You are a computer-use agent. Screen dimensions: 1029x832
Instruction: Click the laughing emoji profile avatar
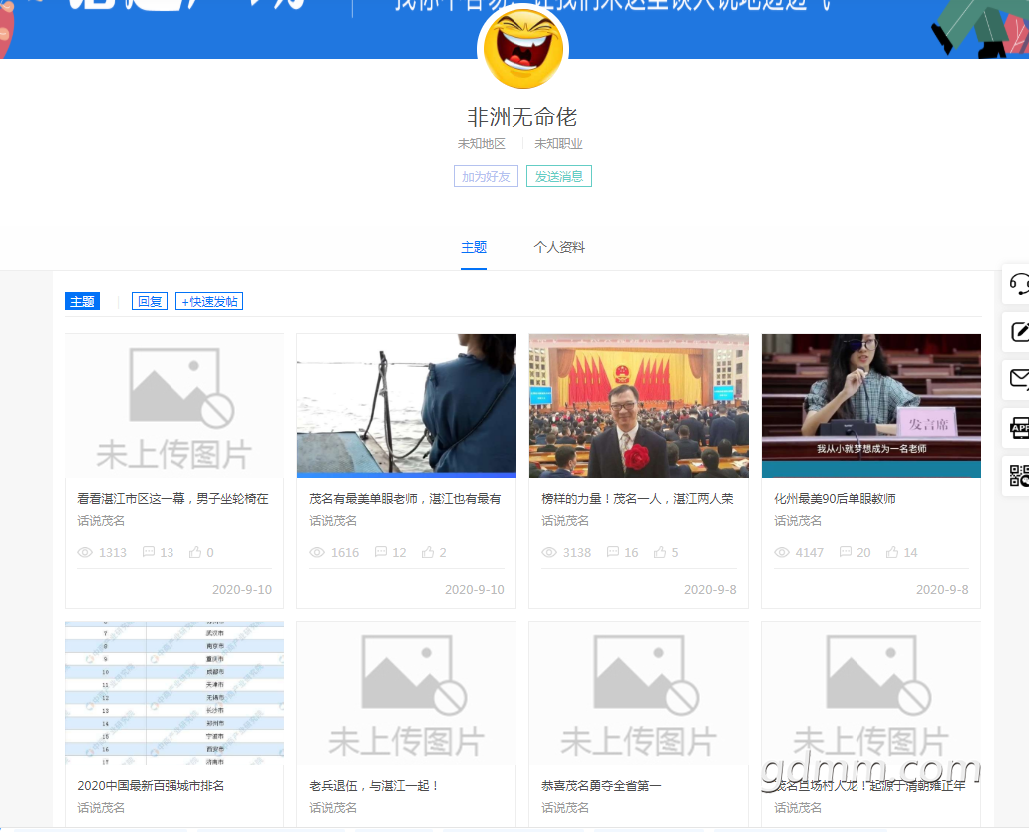coord(523,49)
